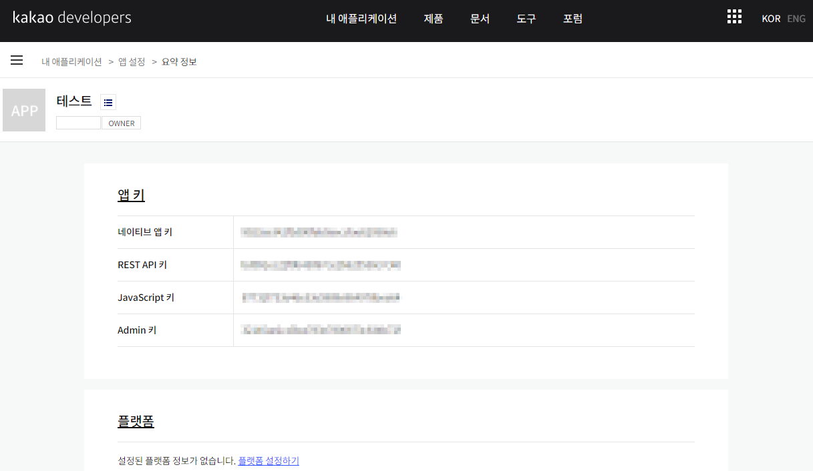Open the 포럼 menu
Viewport: 813px width, 471px height.
tap(573, 19)
